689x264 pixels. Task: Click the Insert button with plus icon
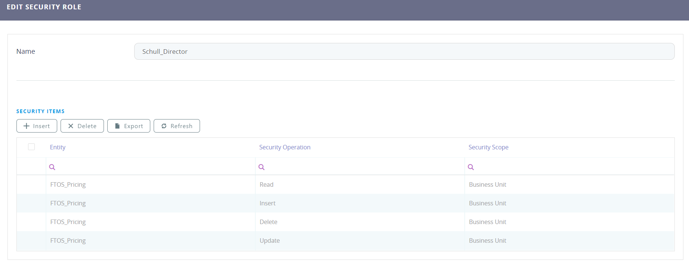[x=37, y=126]
